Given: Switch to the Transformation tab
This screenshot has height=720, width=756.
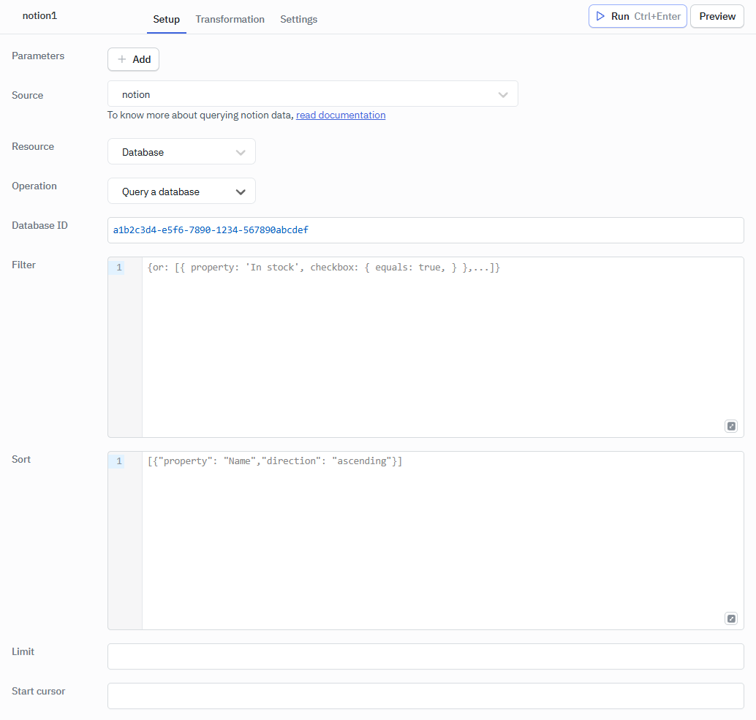Looking at the screenshot, I should click(x=230, y=19).
